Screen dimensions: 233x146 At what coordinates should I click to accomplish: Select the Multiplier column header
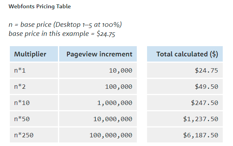pyautogui.click(x=34, y=54)
